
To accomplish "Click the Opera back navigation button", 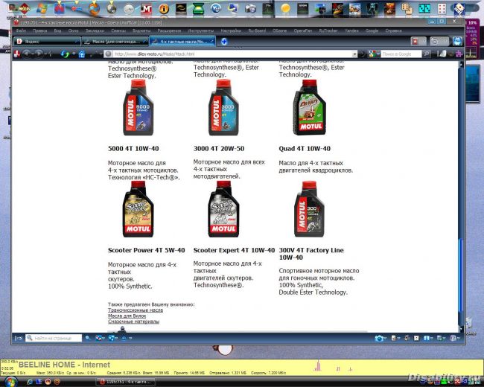I will pyautogui.click(x=27, y=54).
